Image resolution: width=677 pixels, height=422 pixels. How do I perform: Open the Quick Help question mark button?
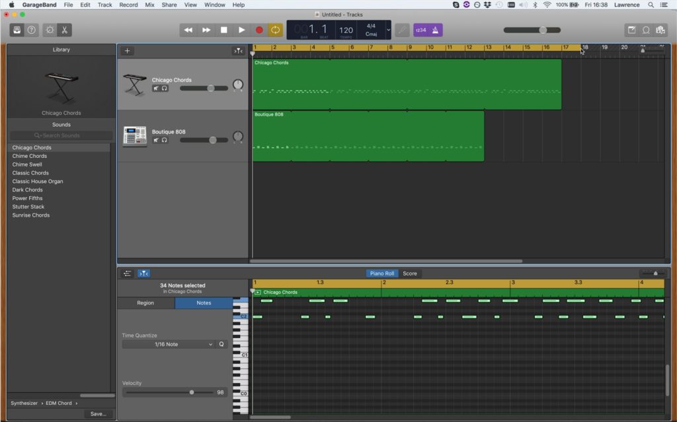coord(31,30)
